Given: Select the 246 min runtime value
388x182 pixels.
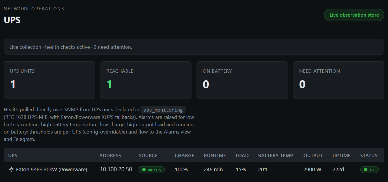Looking at the screenshot, I should click(x=213, y=169).
